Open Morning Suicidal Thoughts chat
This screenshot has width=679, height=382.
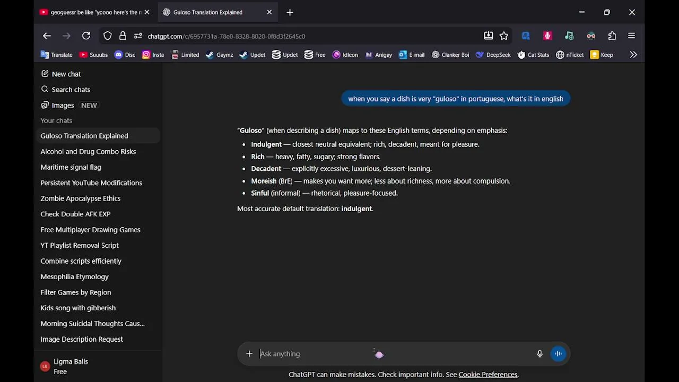click(92, 324)
